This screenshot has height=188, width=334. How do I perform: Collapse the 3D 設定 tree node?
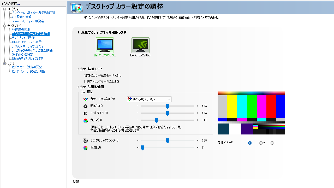[4, 9]
